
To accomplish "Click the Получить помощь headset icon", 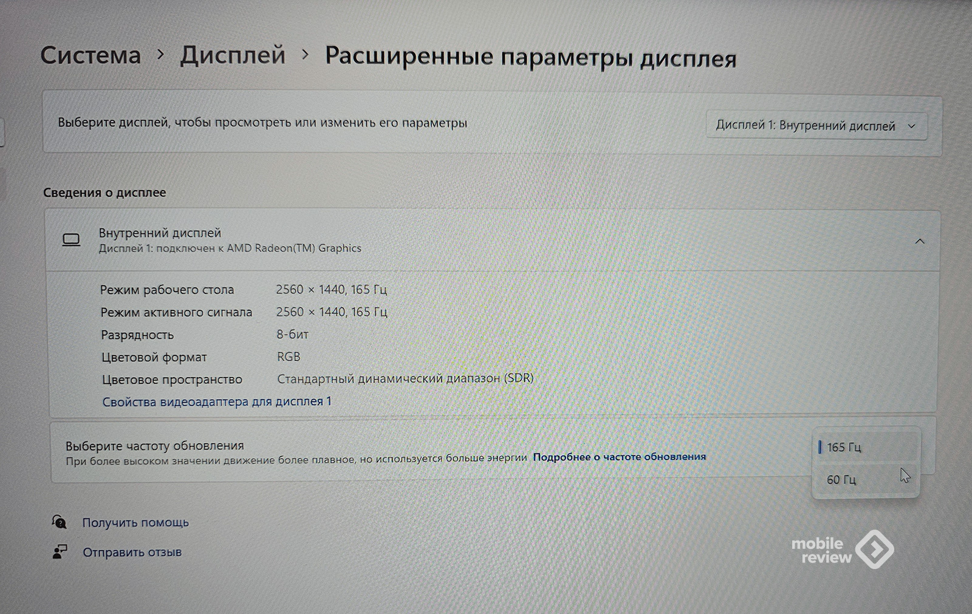I will click(x=60, y=522).
